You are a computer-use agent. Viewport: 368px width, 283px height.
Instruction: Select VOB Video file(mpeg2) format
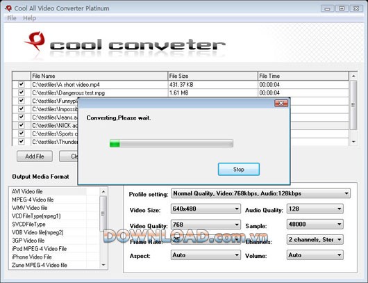[37, 232]
